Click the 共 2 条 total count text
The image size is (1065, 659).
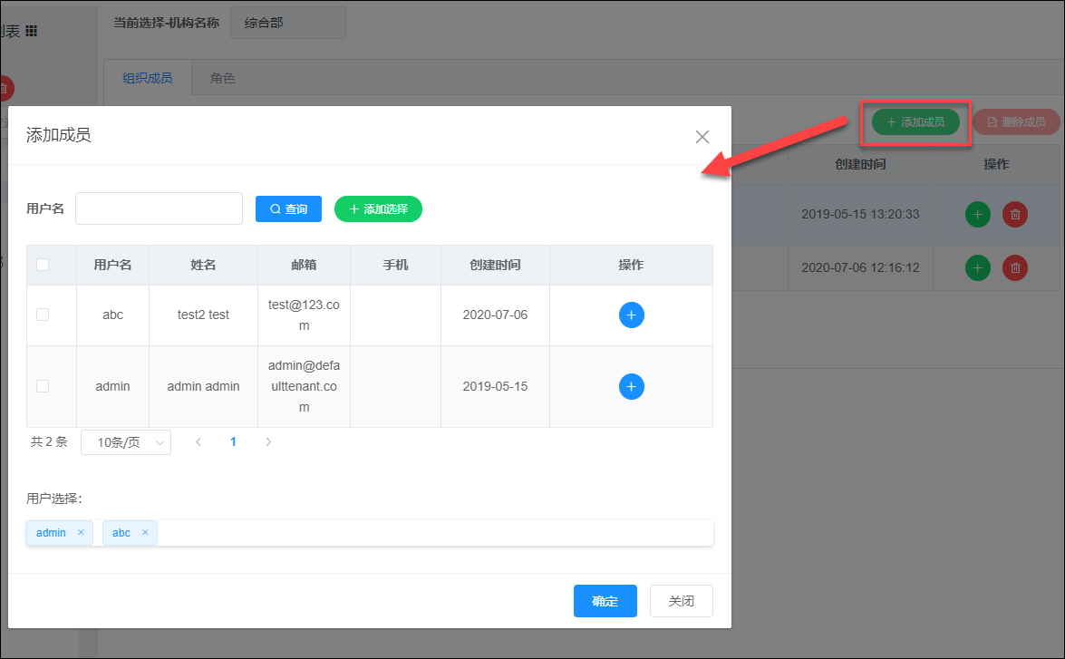pyautogui.click(x=49, y=441)
